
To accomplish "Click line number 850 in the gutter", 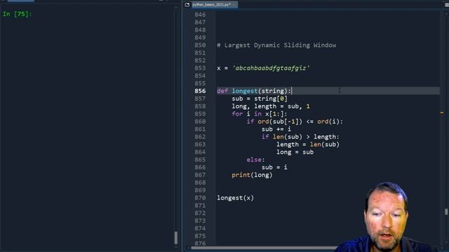I will tap(200, 45).
